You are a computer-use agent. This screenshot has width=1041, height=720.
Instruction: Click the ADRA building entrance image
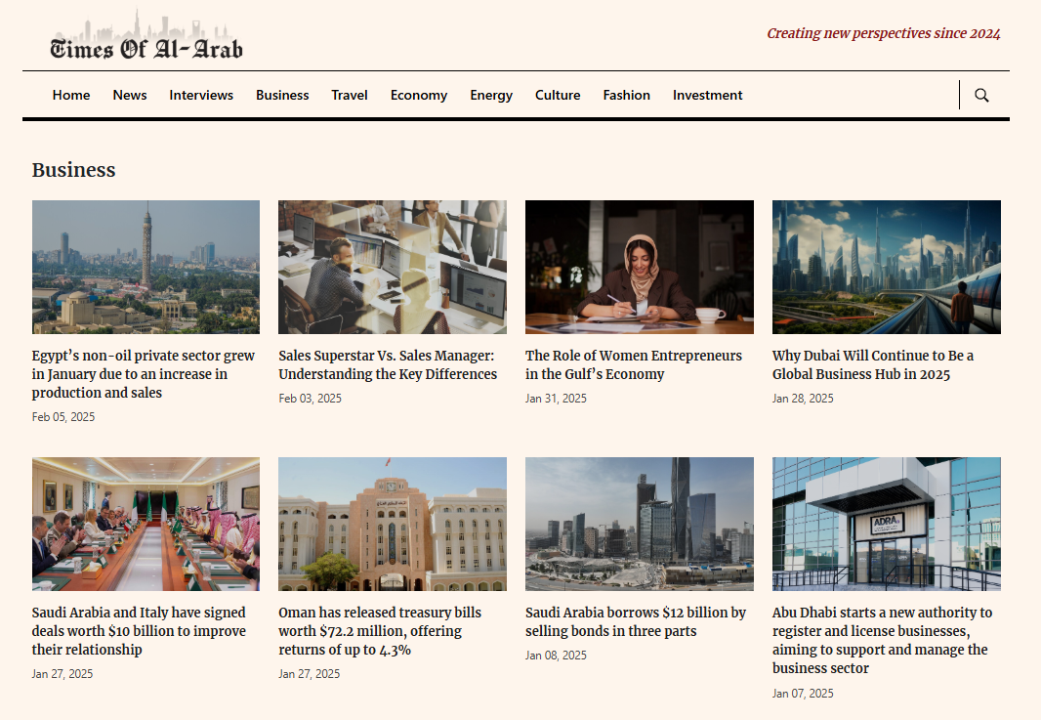tap(886, 524)
